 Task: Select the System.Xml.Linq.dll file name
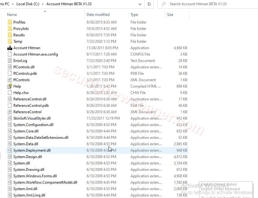(x=29, y=195)
